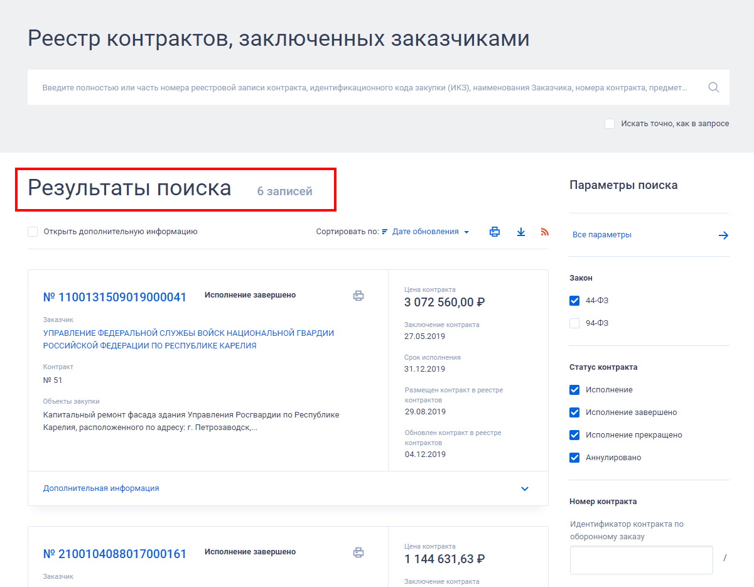The height and width of the screenshot is (587, 754).
Task: Print contract 1100131509019000041 card
Action: (358, 296)
